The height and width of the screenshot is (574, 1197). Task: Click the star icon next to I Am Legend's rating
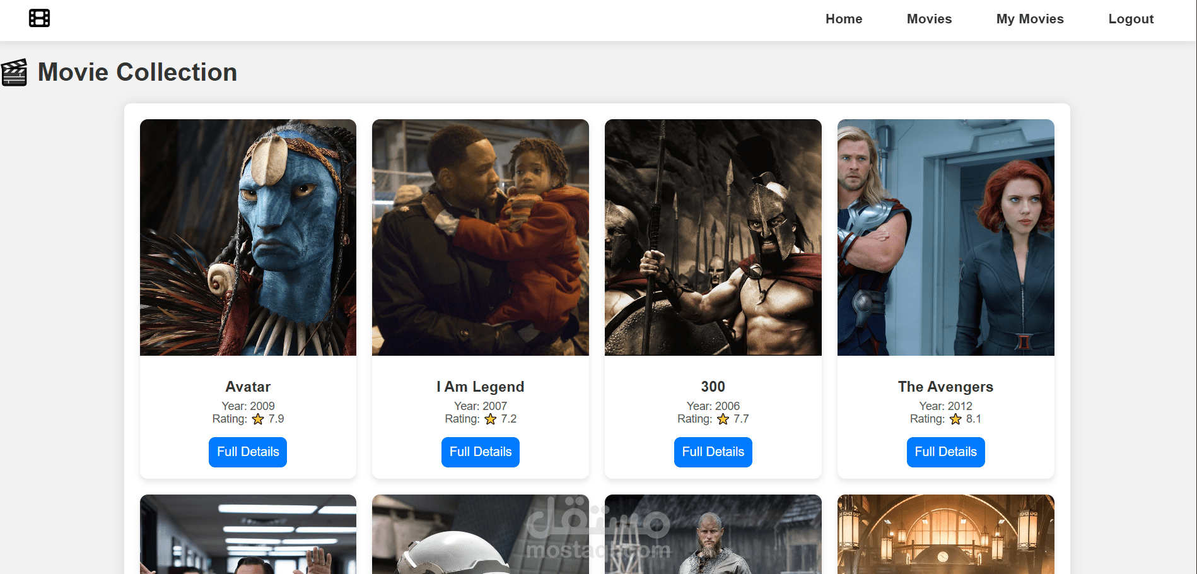tap(490, 418)
